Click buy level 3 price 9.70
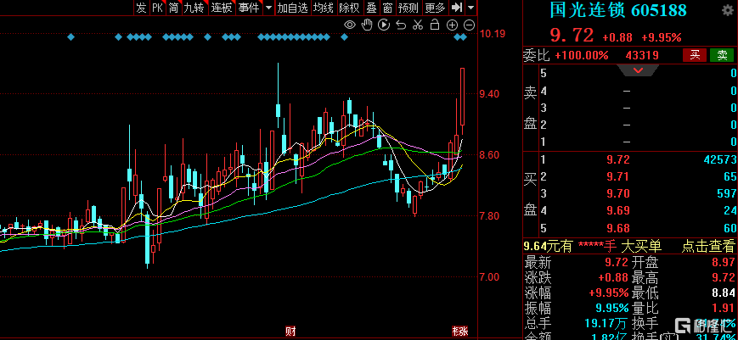 point(618,193)
